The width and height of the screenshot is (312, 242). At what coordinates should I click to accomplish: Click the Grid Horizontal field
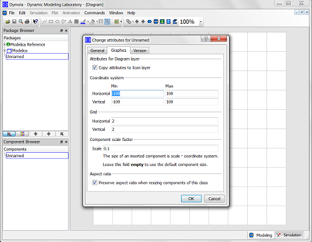(x=165, y=121)
